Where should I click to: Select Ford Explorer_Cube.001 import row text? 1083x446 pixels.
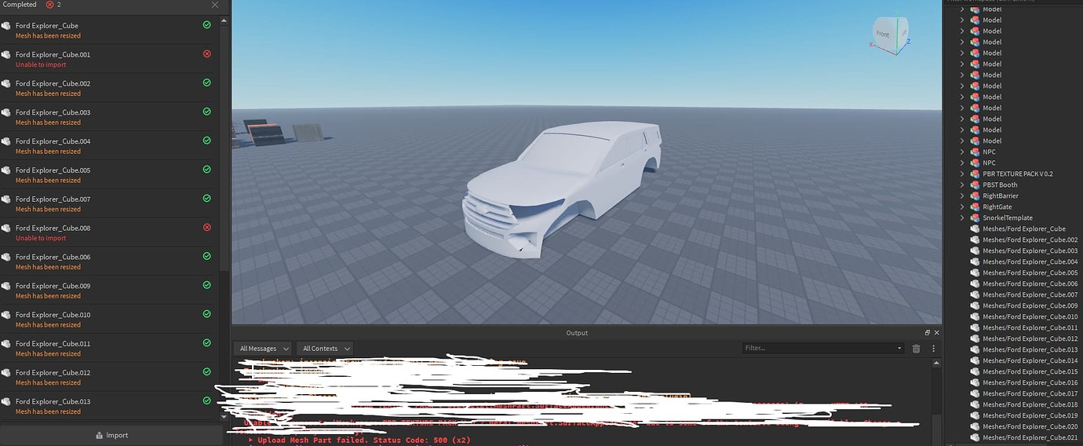(53, 54)
